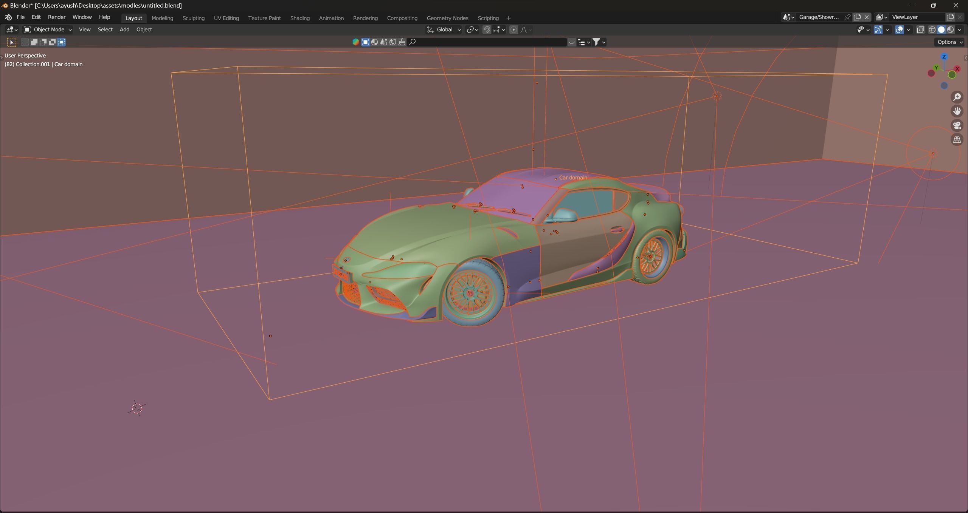The width and height of the screenshot is (968, 513).
Task: Click the asset shelf colored cube icon
Action: 355,42
